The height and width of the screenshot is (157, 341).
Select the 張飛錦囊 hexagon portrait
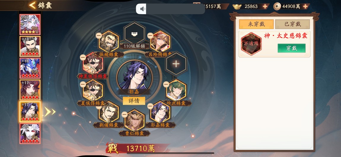pyautogui.click(x=109, y=41)
